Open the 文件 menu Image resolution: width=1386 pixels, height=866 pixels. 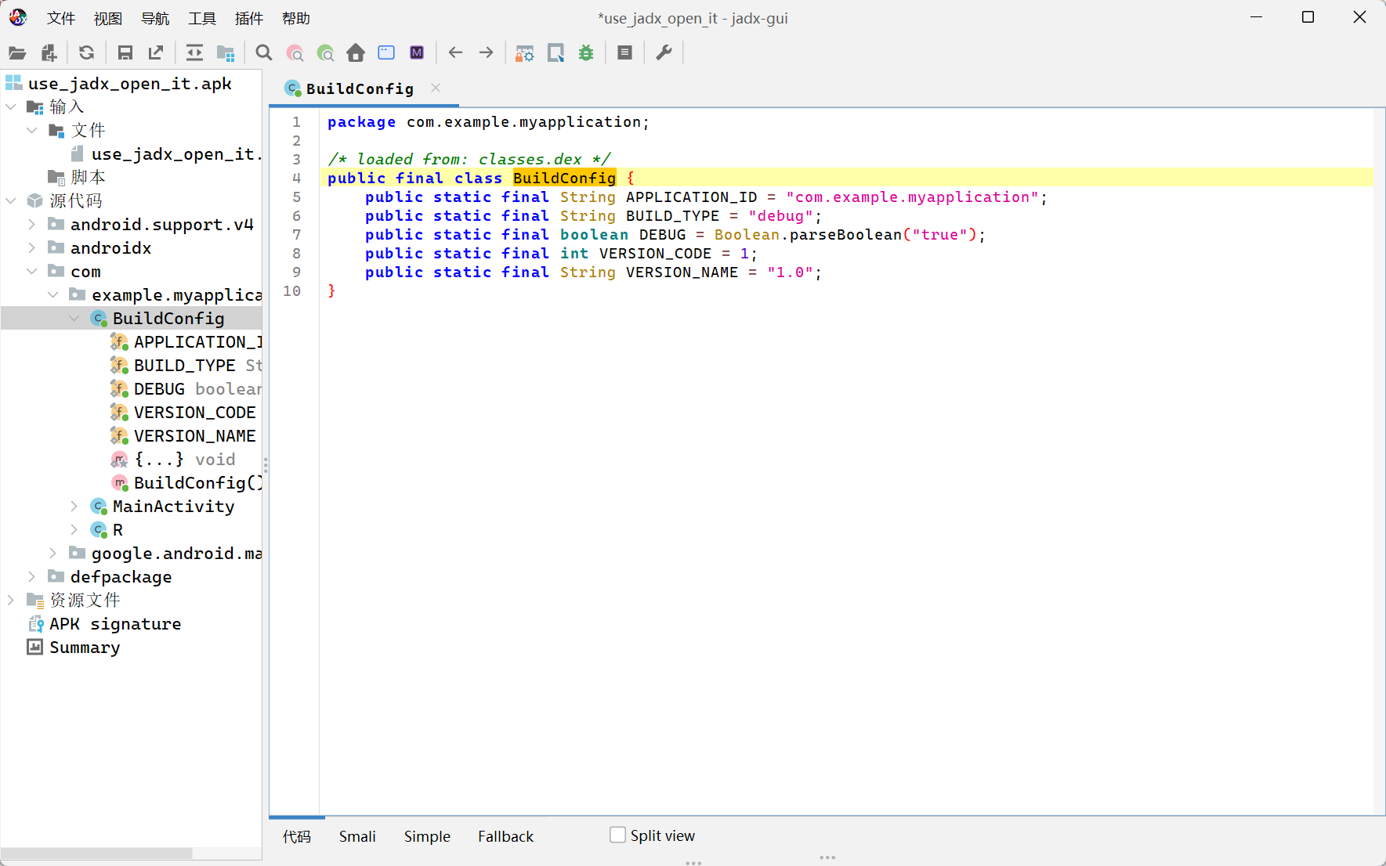(x=60, y=18)
